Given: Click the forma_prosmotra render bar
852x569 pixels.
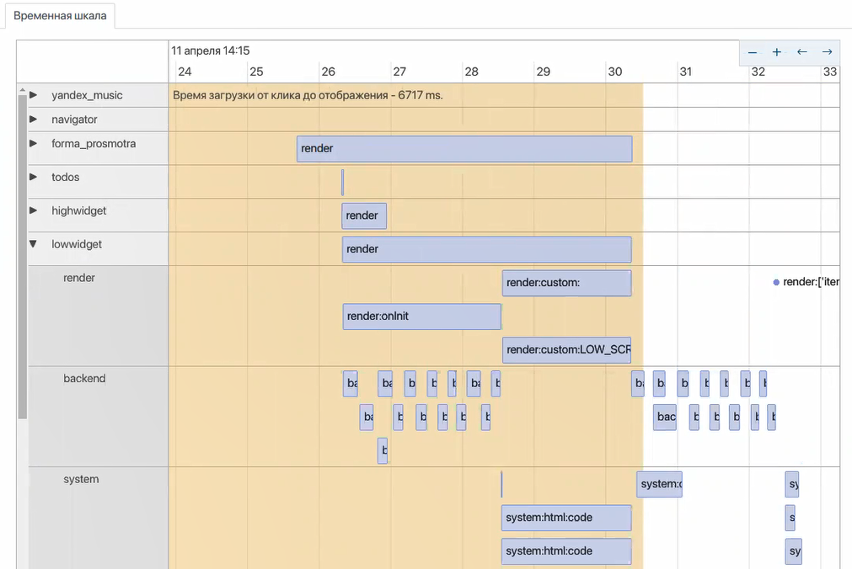Looking at the screenshot, I should (x=464, y=149).
